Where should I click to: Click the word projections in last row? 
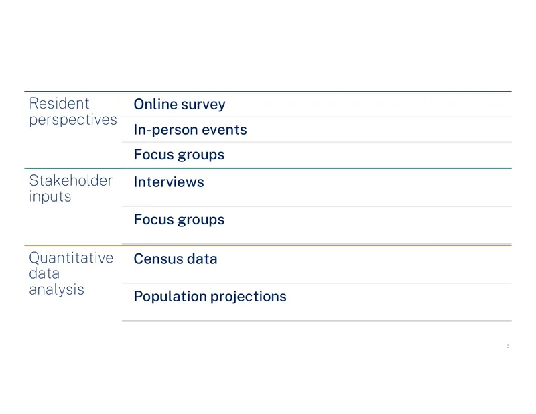point(249,297)
